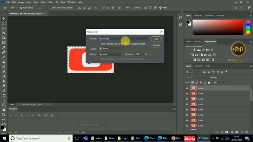The height and width of the screenshot is (142, 253).
Task: Toggle Show Transform Controls checkbox
Action: click(50, 8)
